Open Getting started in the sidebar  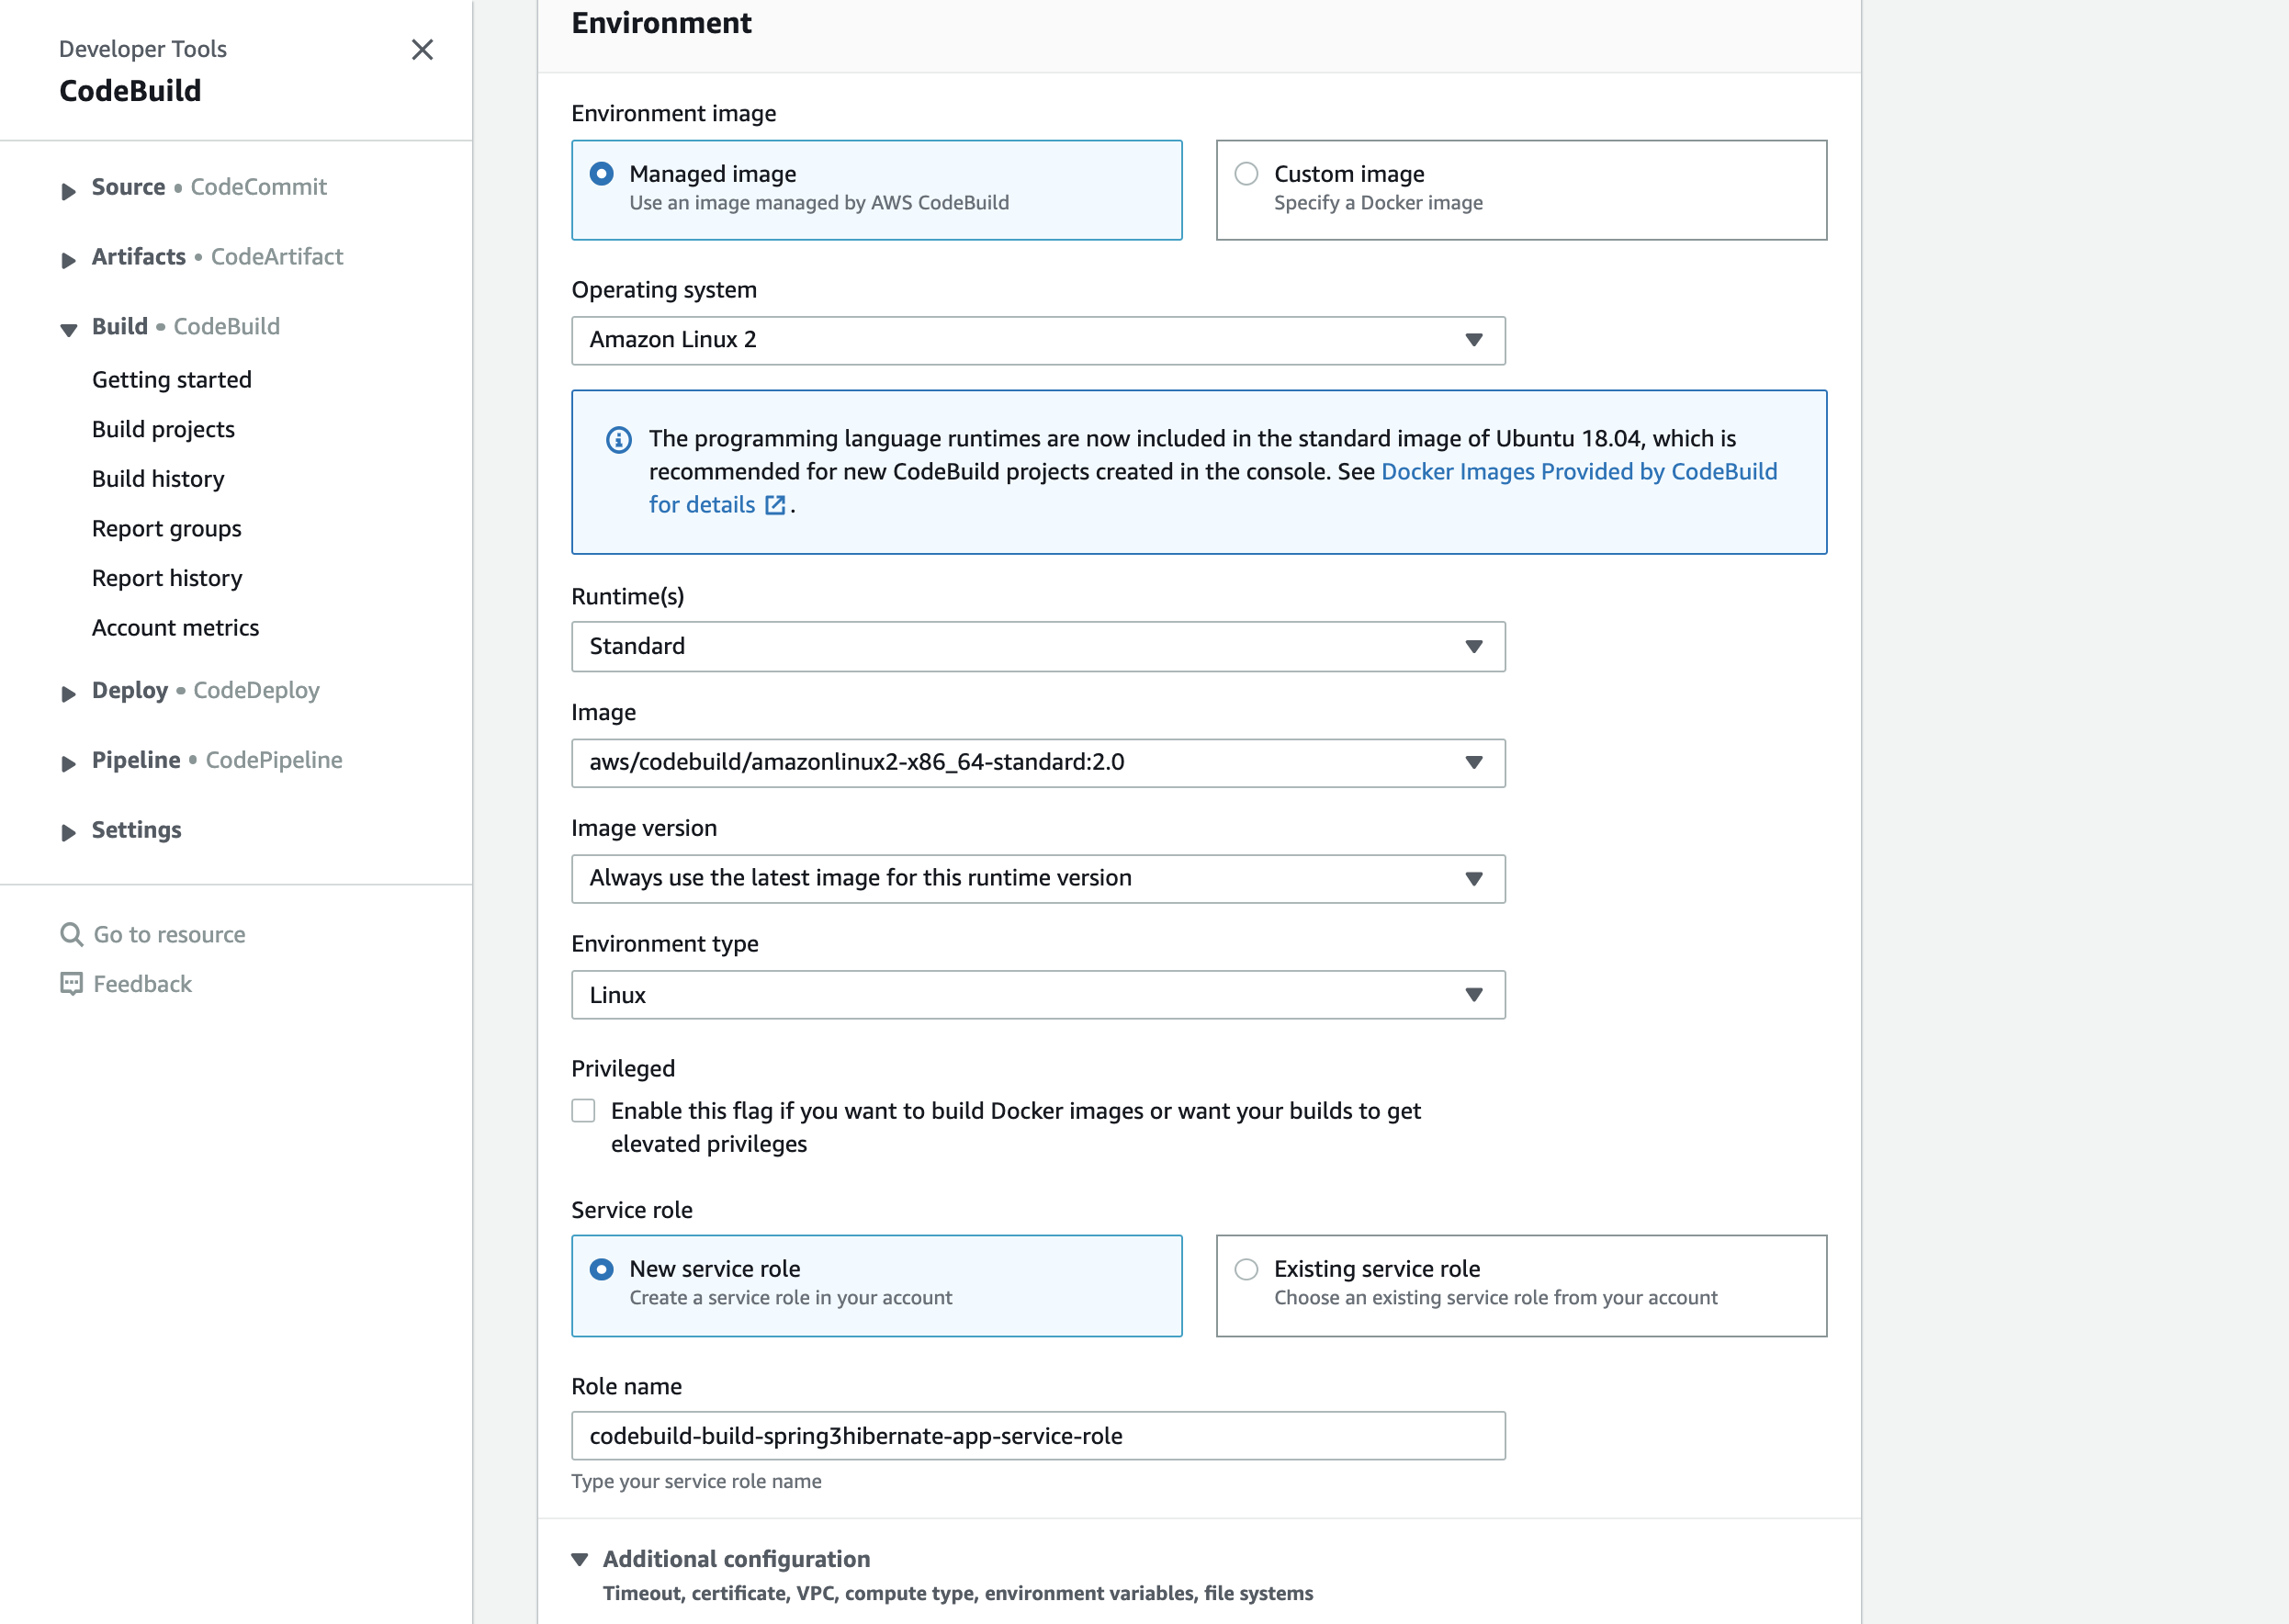(172, 380)
